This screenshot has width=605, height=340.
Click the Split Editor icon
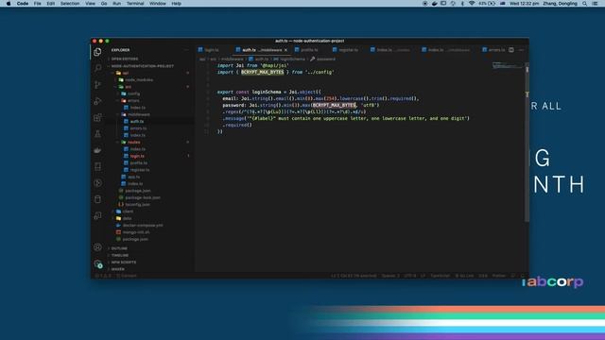pos(511,50)
